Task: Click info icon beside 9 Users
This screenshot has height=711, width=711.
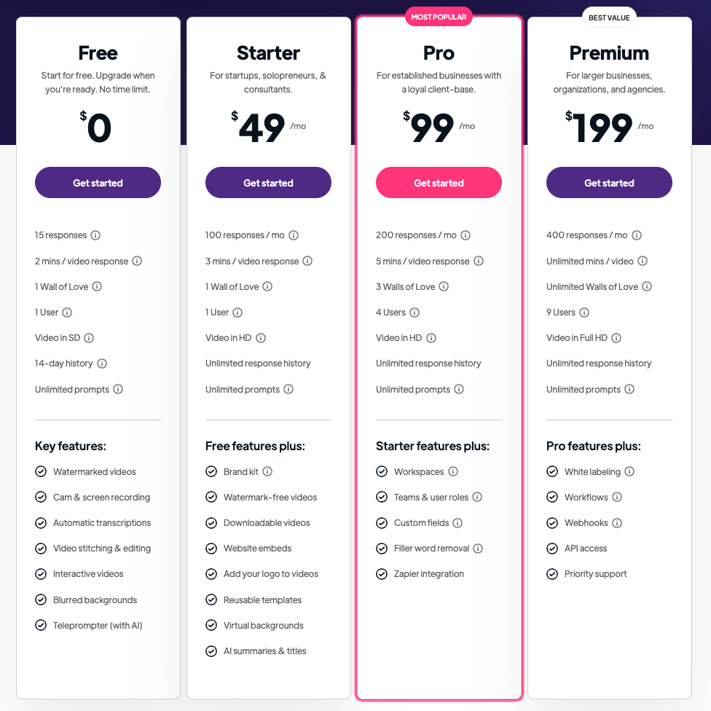Action: pyautogui.click(x=584, y=313)
